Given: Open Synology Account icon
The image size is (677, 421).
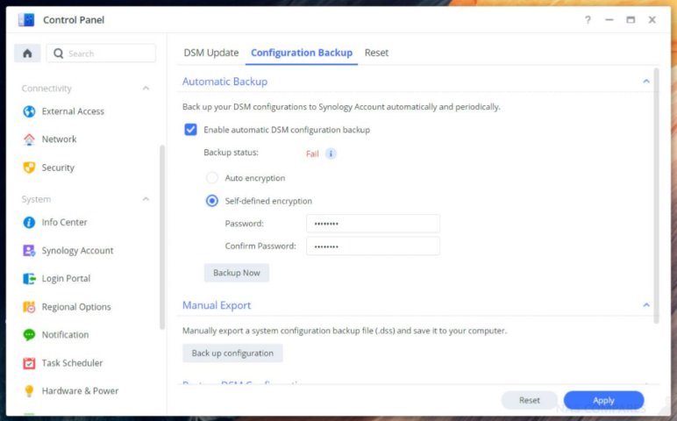Looking at the screenshot, I should click(x=29, y=251).
